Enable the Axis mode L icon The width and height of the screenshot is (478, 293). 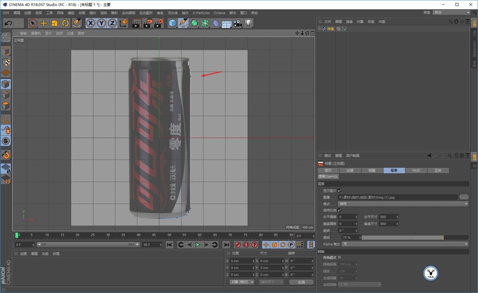tap(6, 119)
